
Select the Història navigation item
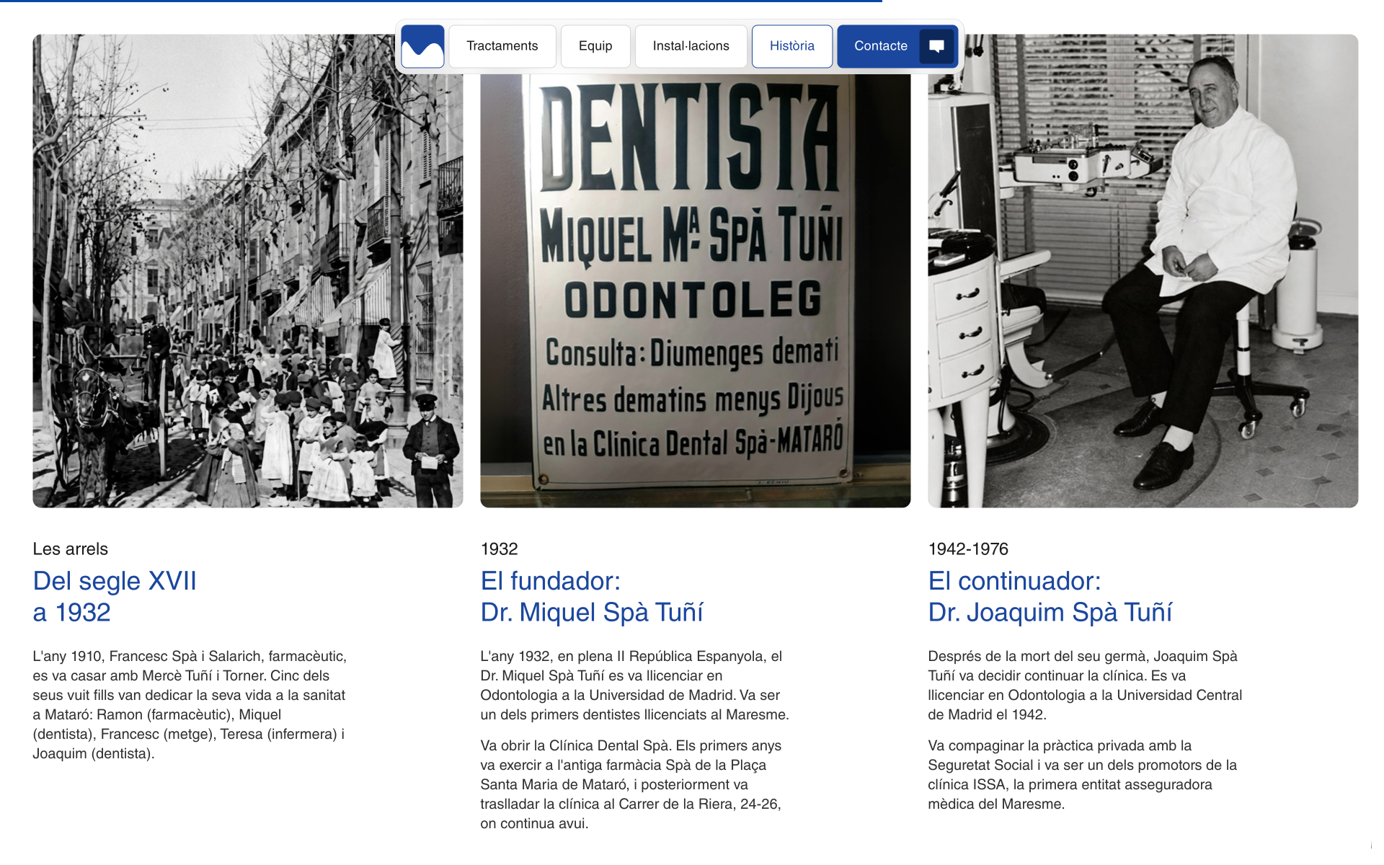(x=792, y=46)
